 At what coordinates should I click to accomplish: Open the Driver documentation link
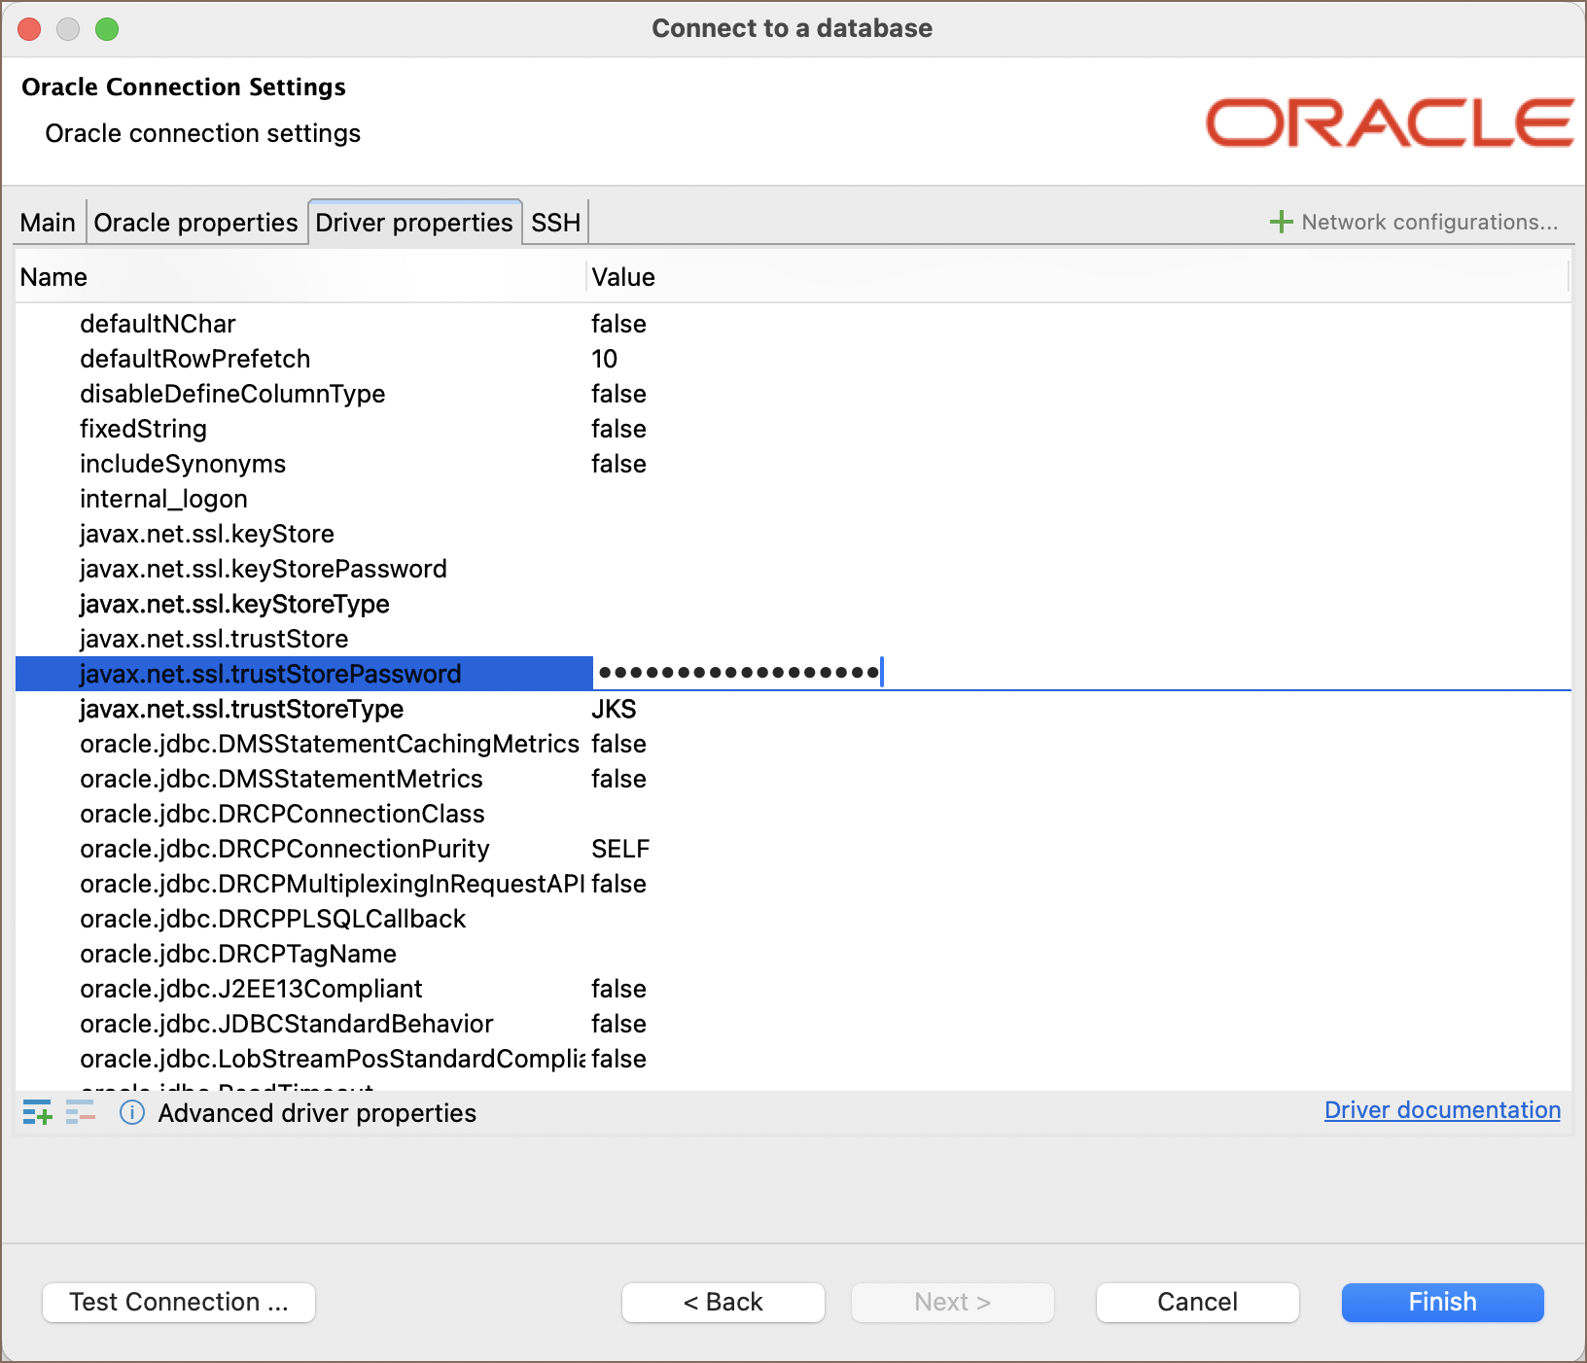pyautogui.click(x=1441, y=1110)
